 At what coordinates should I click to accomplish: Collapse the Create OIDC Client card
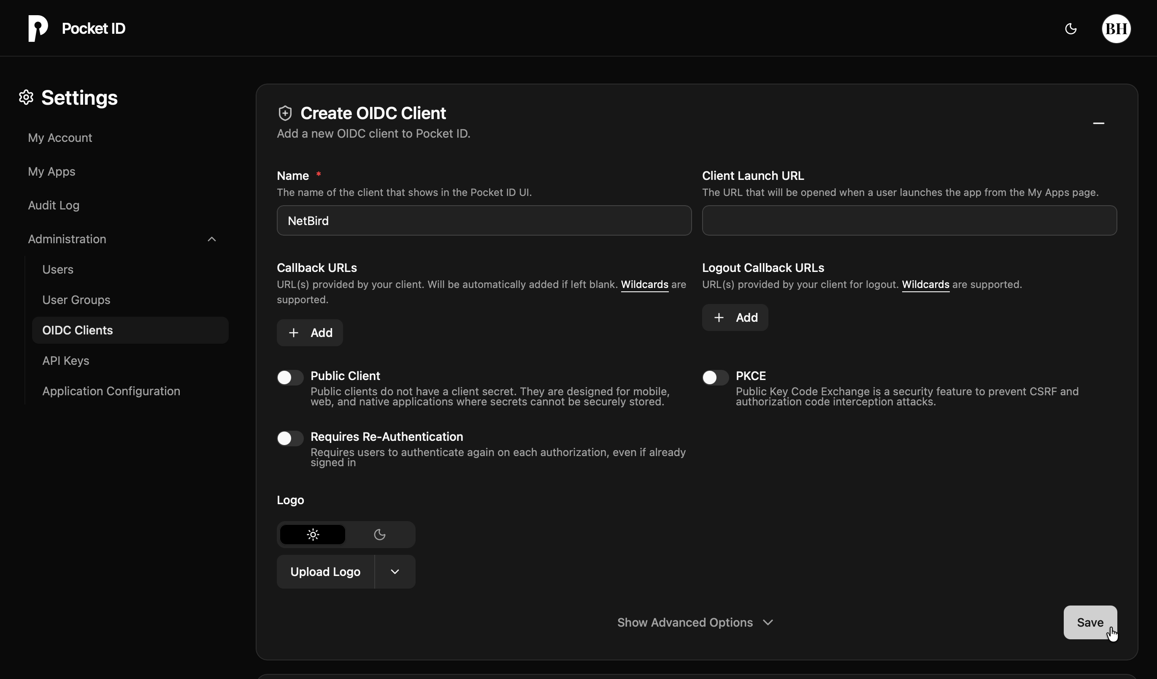[1100, 123]
